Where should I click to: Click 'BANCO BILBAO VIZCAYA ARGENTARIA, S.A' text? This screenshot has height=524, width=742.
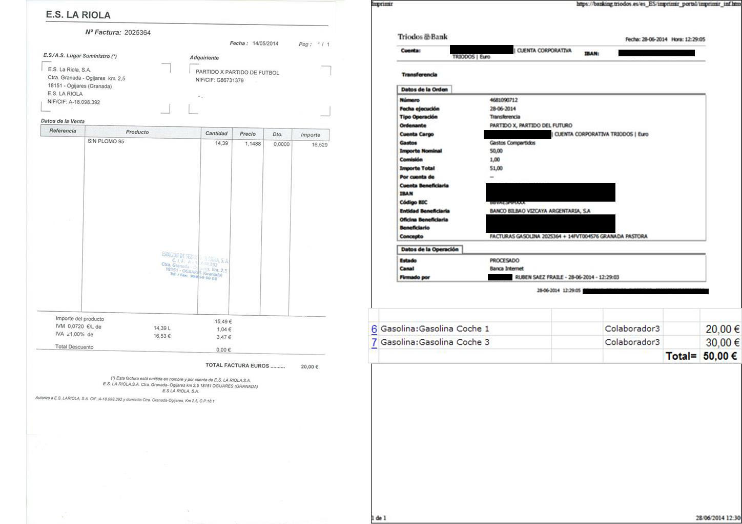tap(540, 211)
